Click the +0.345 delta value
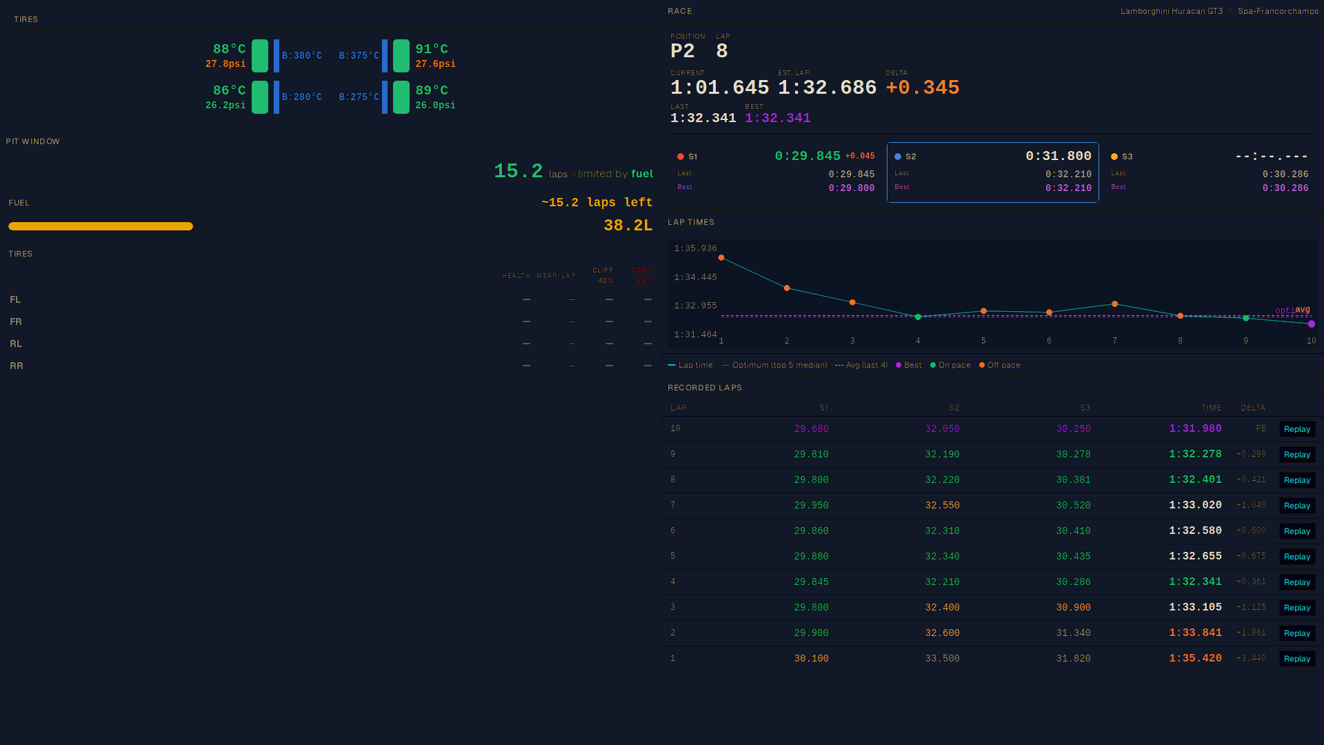The image size is (1324, 745). [x=923, y=88]
